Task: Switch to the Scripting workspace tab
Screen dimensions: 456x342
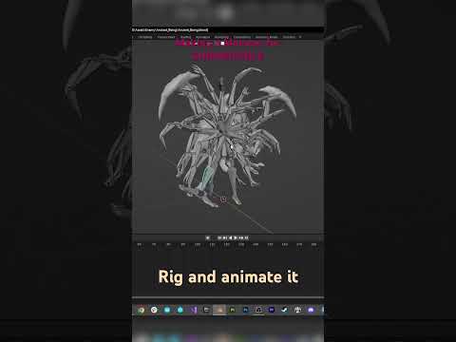Action: (289, 37)
